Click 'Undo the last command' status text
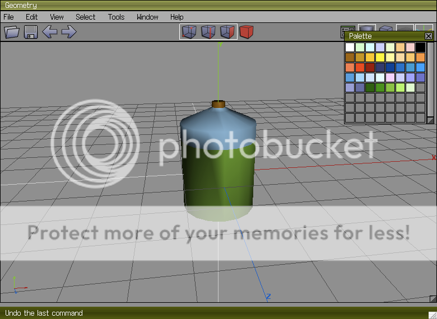The width and height of the screenshot is (437, 319). click(44, 313)
